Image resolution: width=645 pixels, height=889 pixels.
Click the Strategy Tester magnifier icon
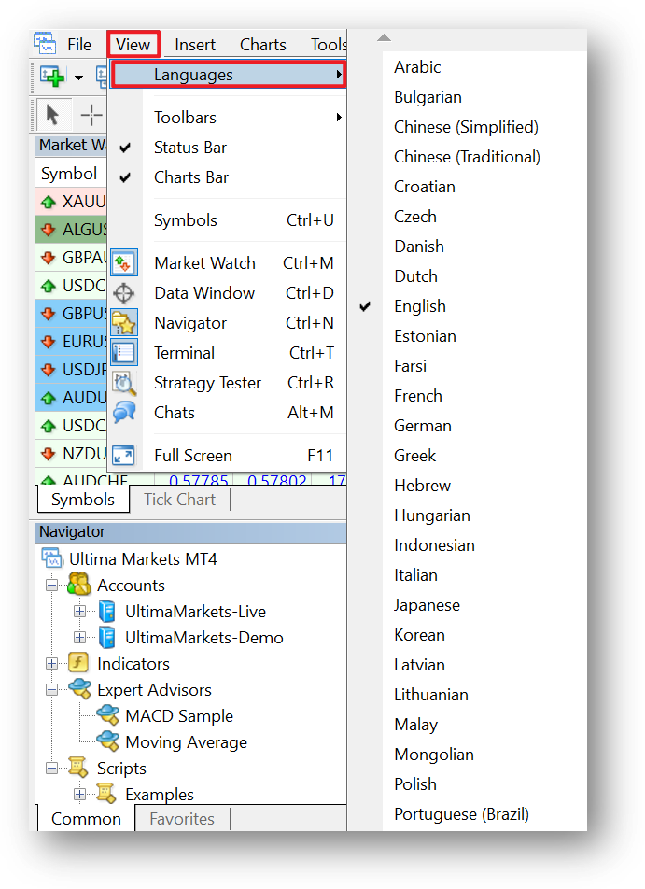(123, 383)
